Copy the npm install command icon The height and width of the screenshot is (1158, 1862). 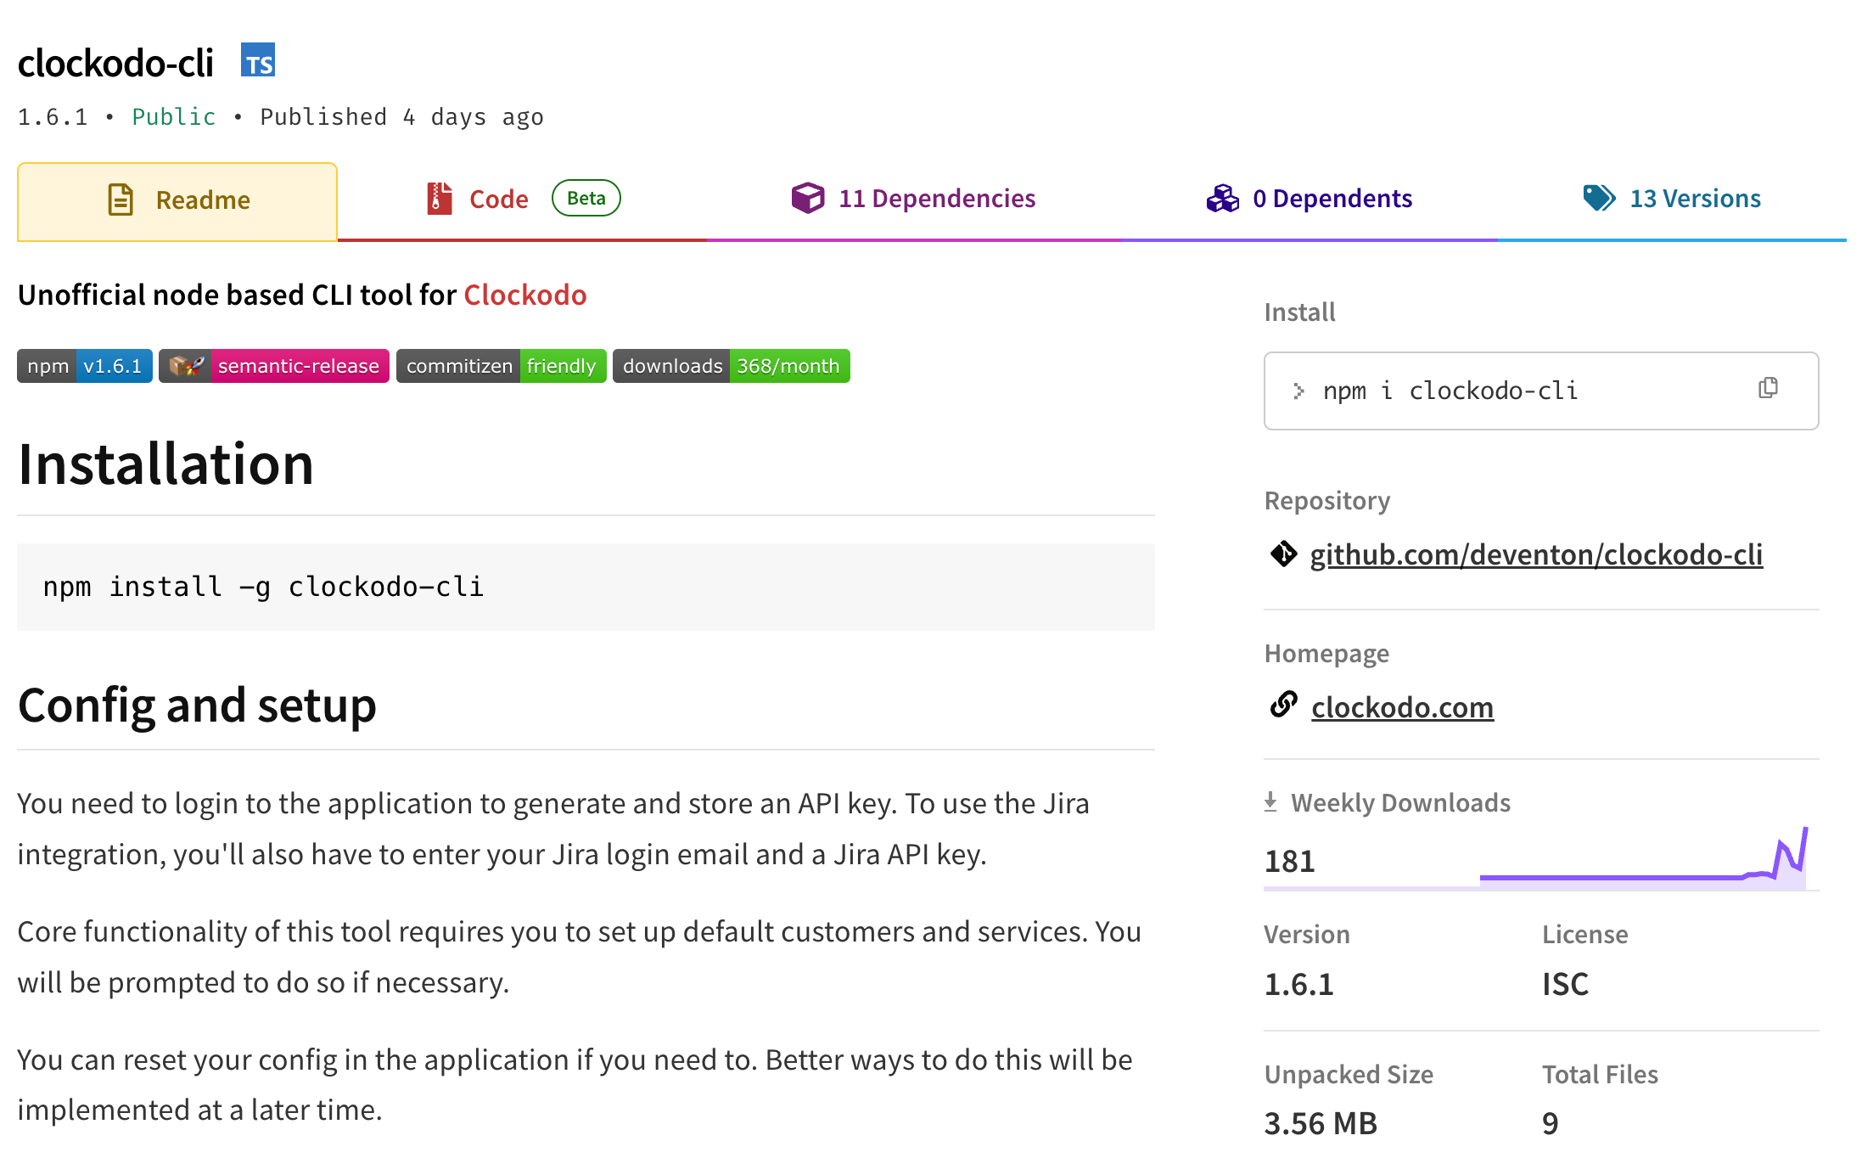pyautogui.click(x=1768, y=389)
